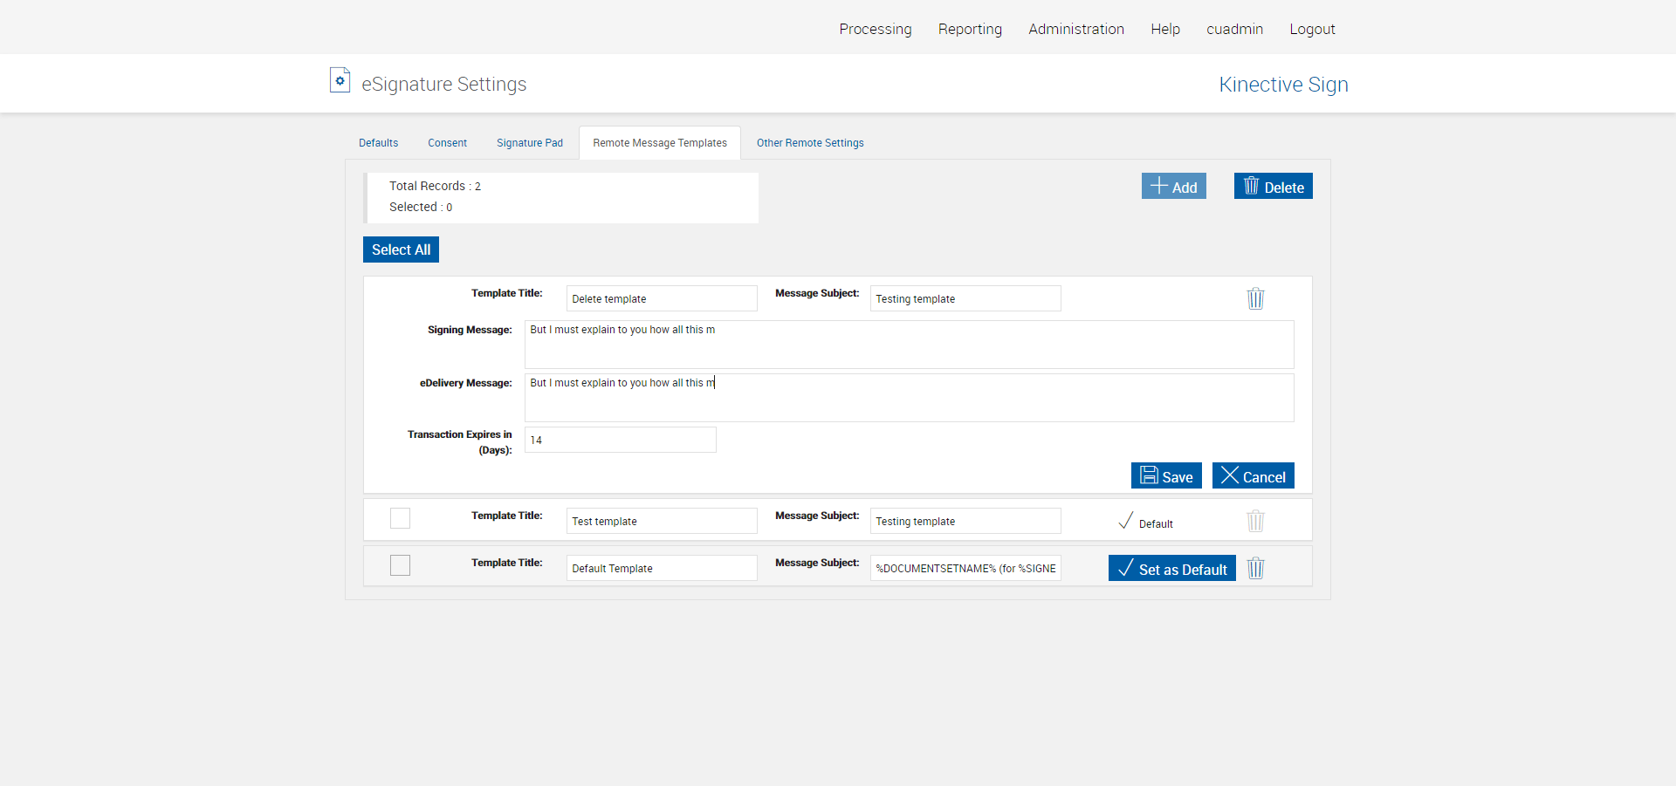Tick the checkbox for Default Template
This screenshot has width=1676, height=786.
click(x=400, y=565)
